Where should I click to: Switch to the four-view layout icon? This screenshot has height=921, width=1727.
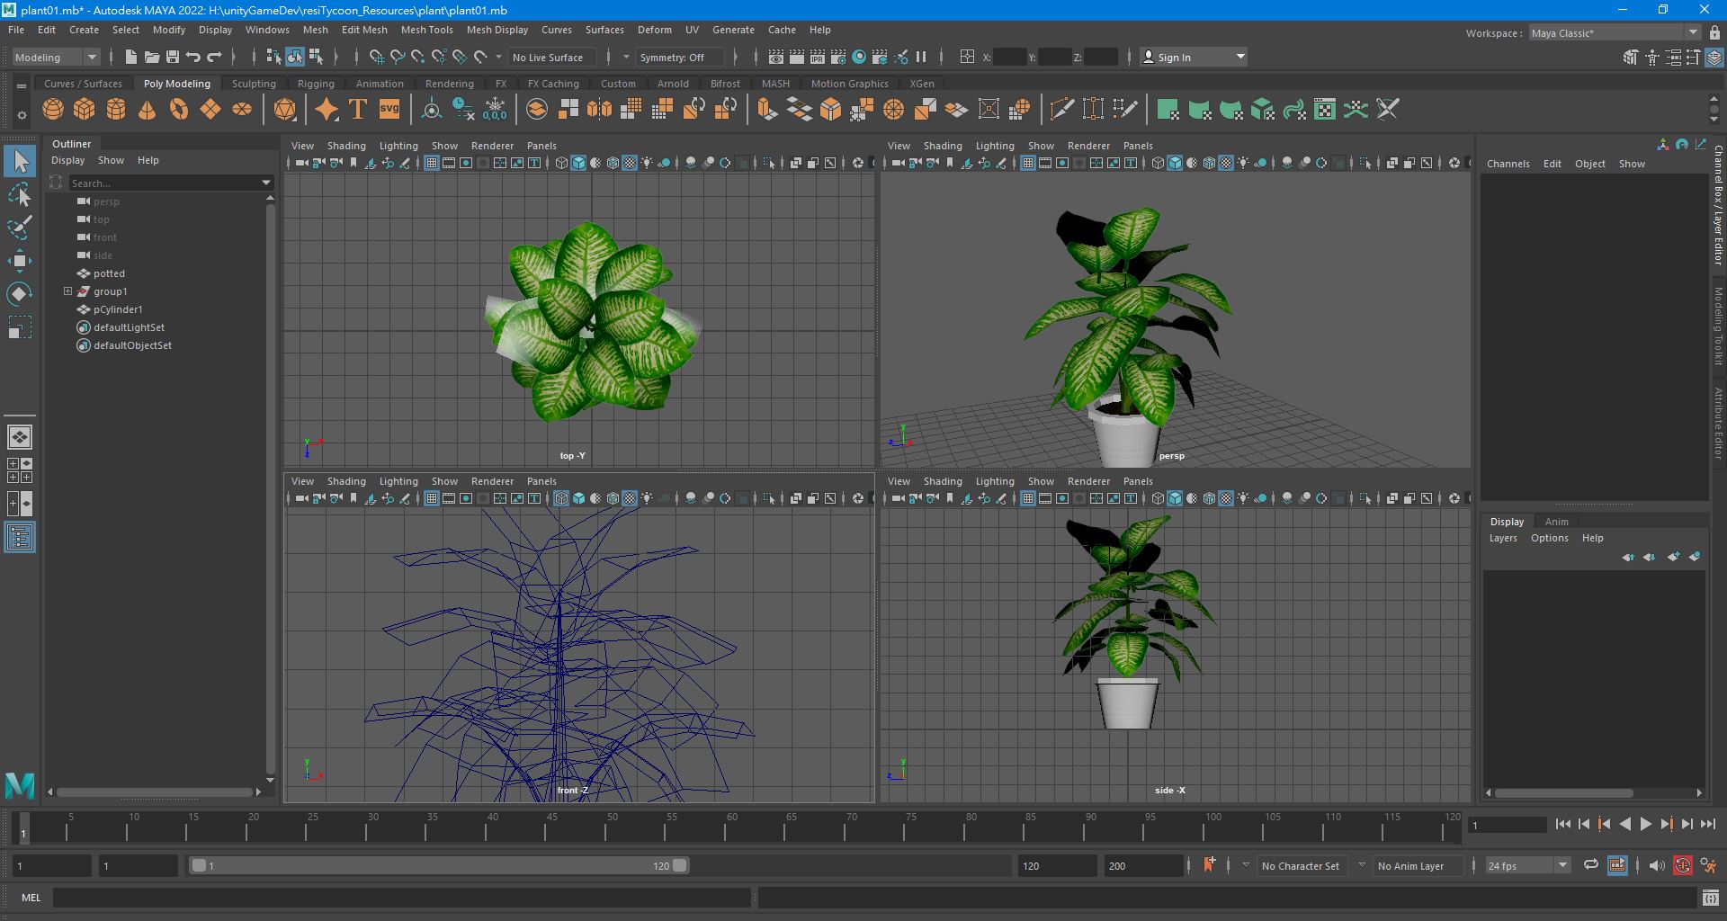coord(20,469)
